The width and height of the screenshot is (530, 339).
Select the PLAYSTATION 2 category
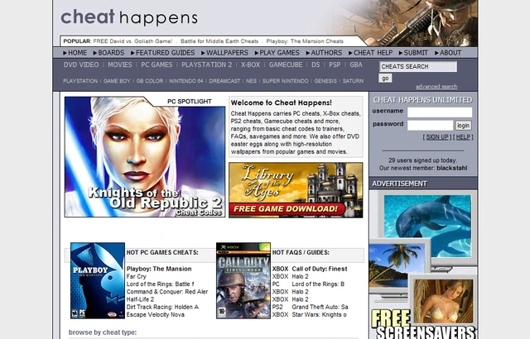click(x=207, y=64)
